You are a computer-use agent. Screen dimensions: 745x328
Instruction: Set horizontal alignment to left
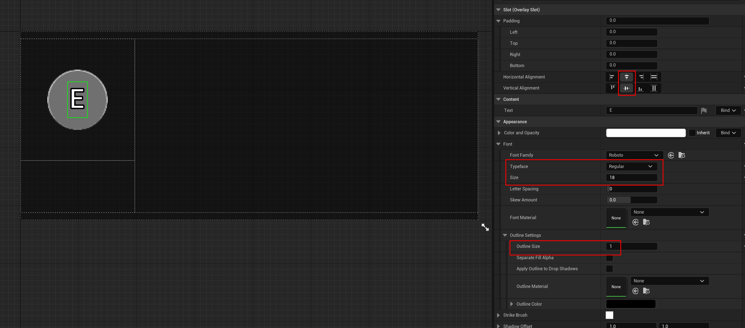pos(612,77)
